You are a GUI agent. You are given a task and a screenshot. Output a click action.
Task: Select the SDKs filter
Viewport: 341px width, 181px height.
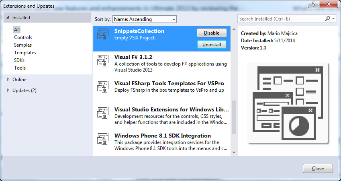pos(19,60)
